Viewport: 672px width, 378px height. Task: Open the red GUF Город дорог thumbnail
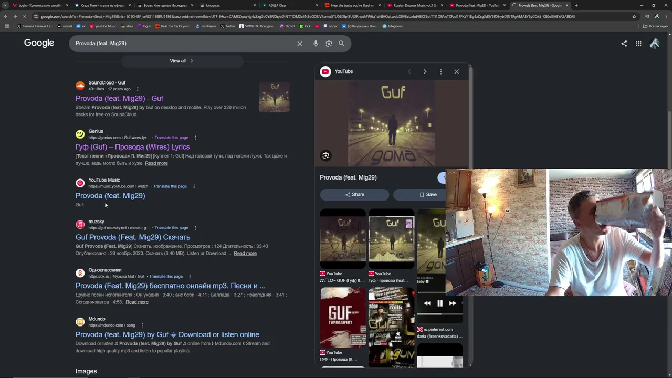[343, 318]
